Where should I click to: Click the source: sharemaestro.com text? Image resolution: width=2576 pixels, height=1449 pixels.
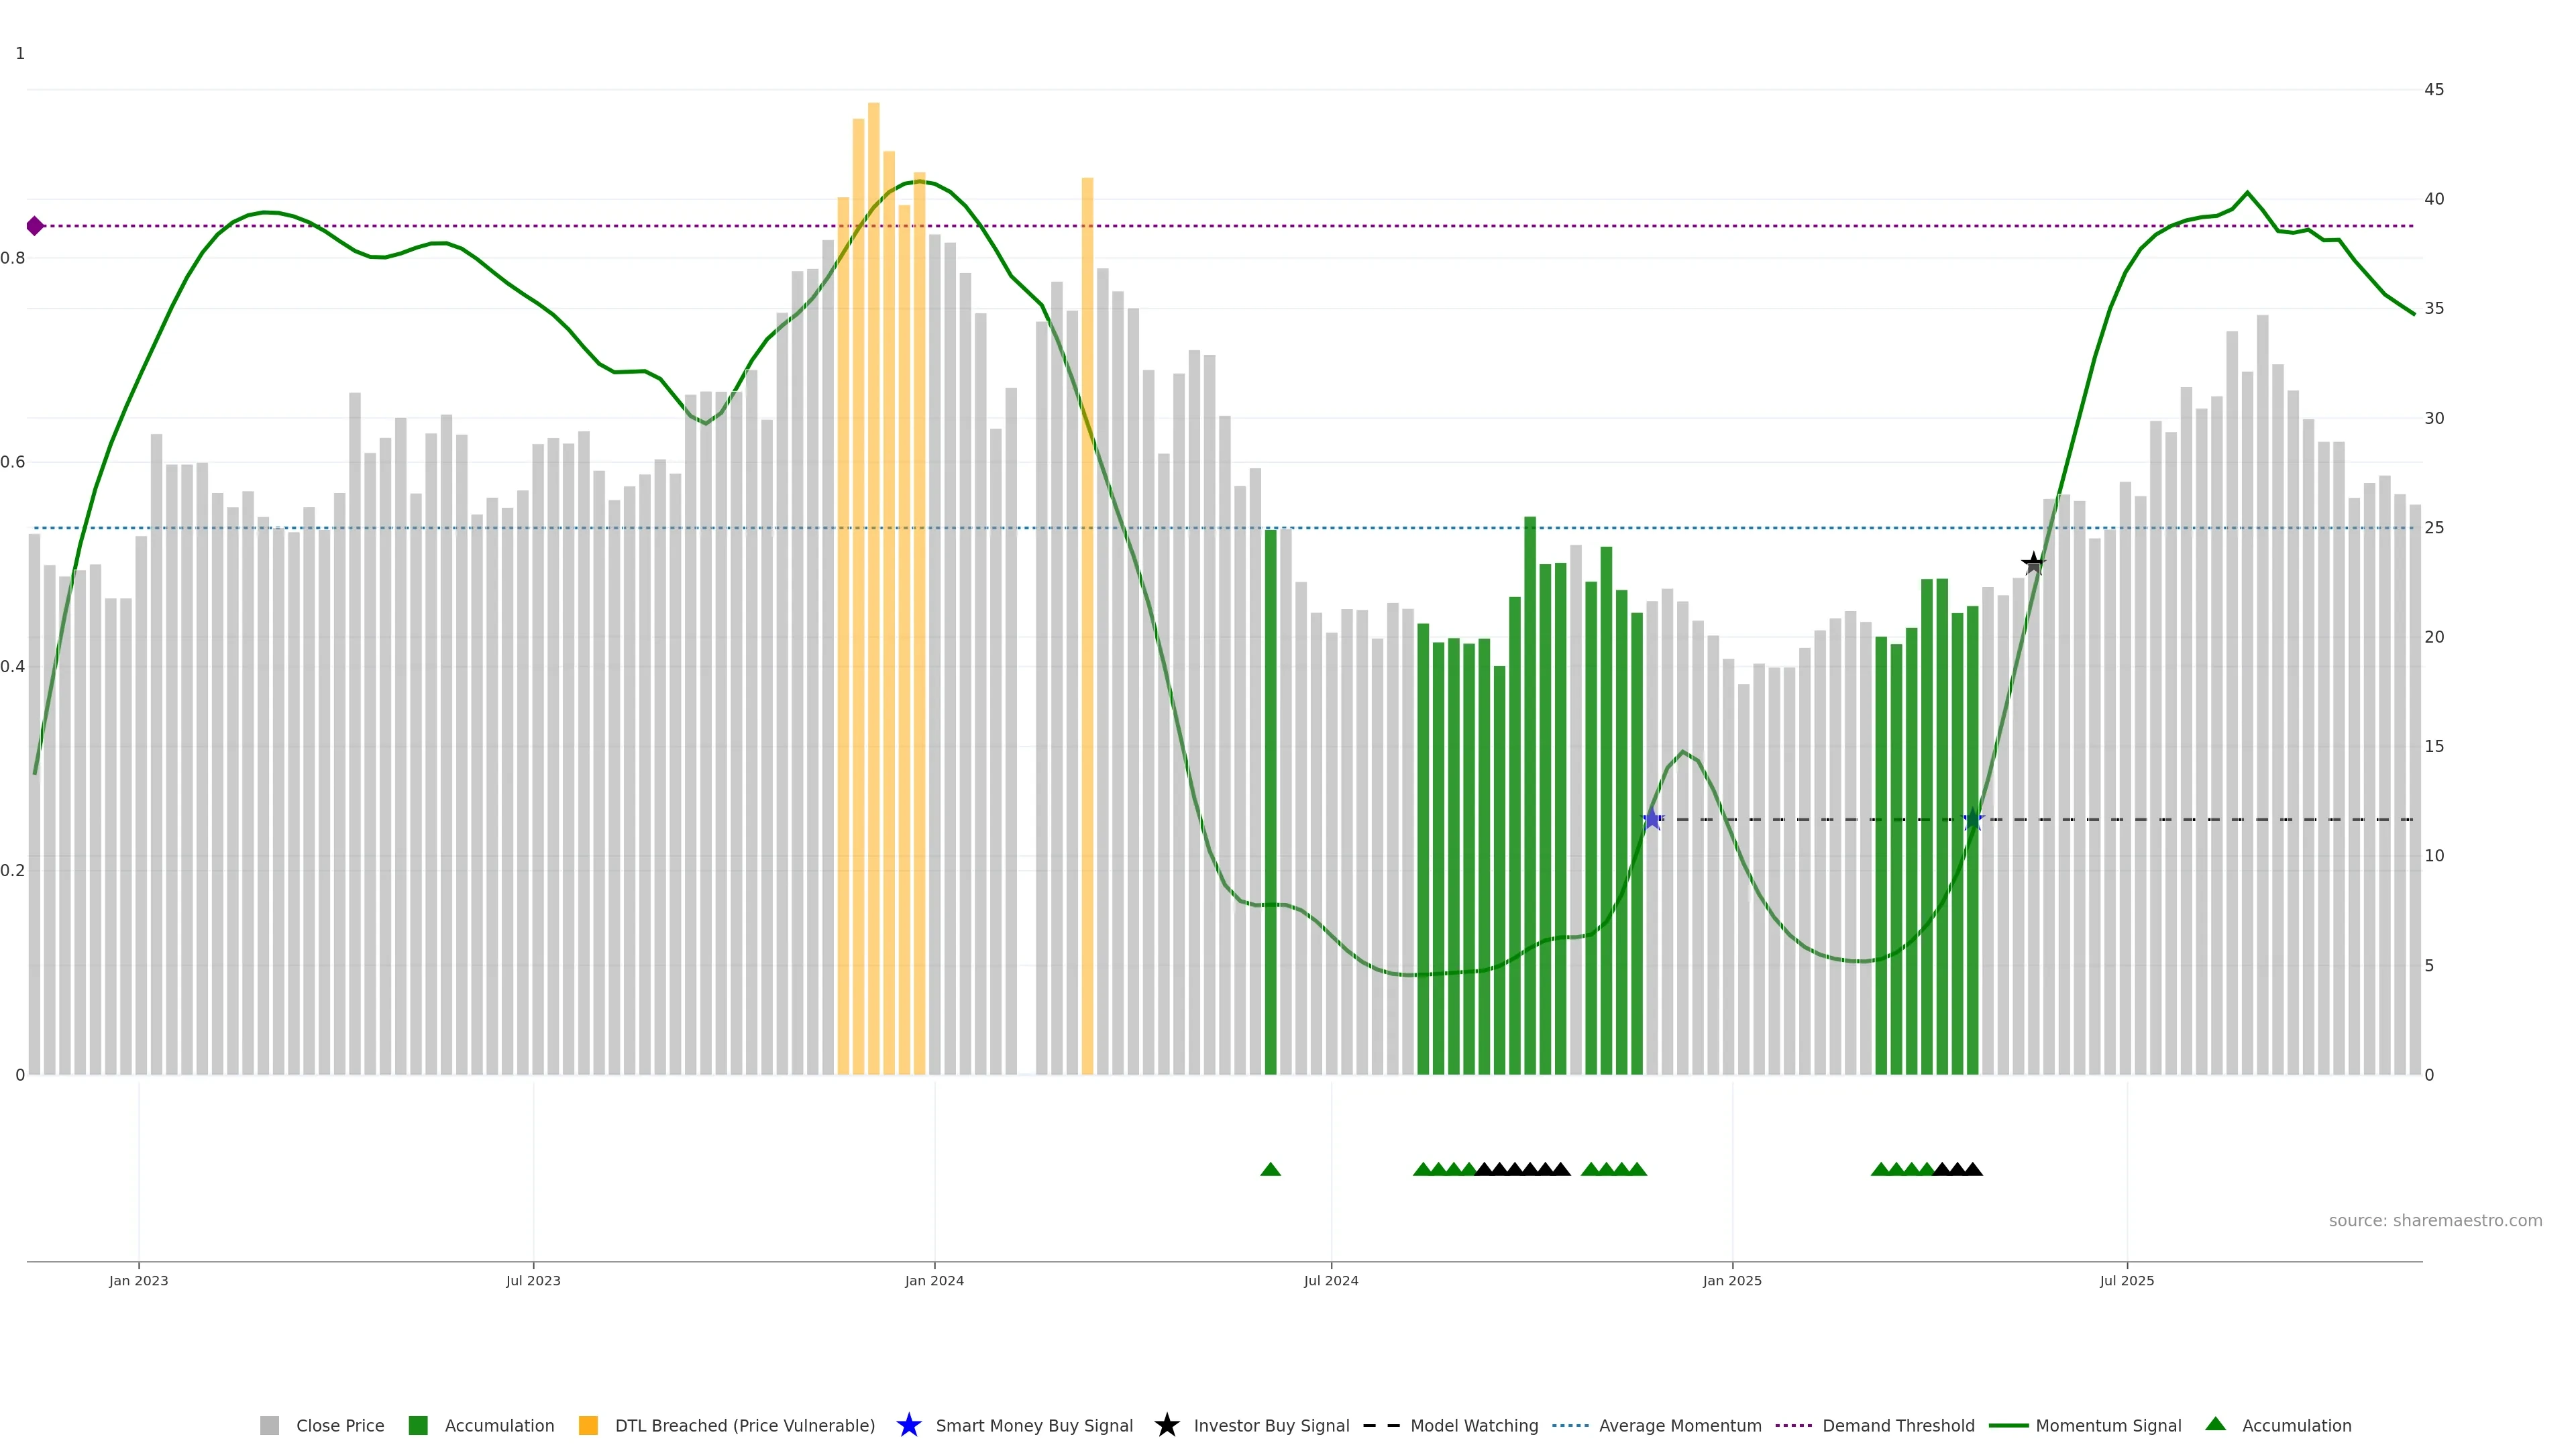[x=2435, y=1221]
